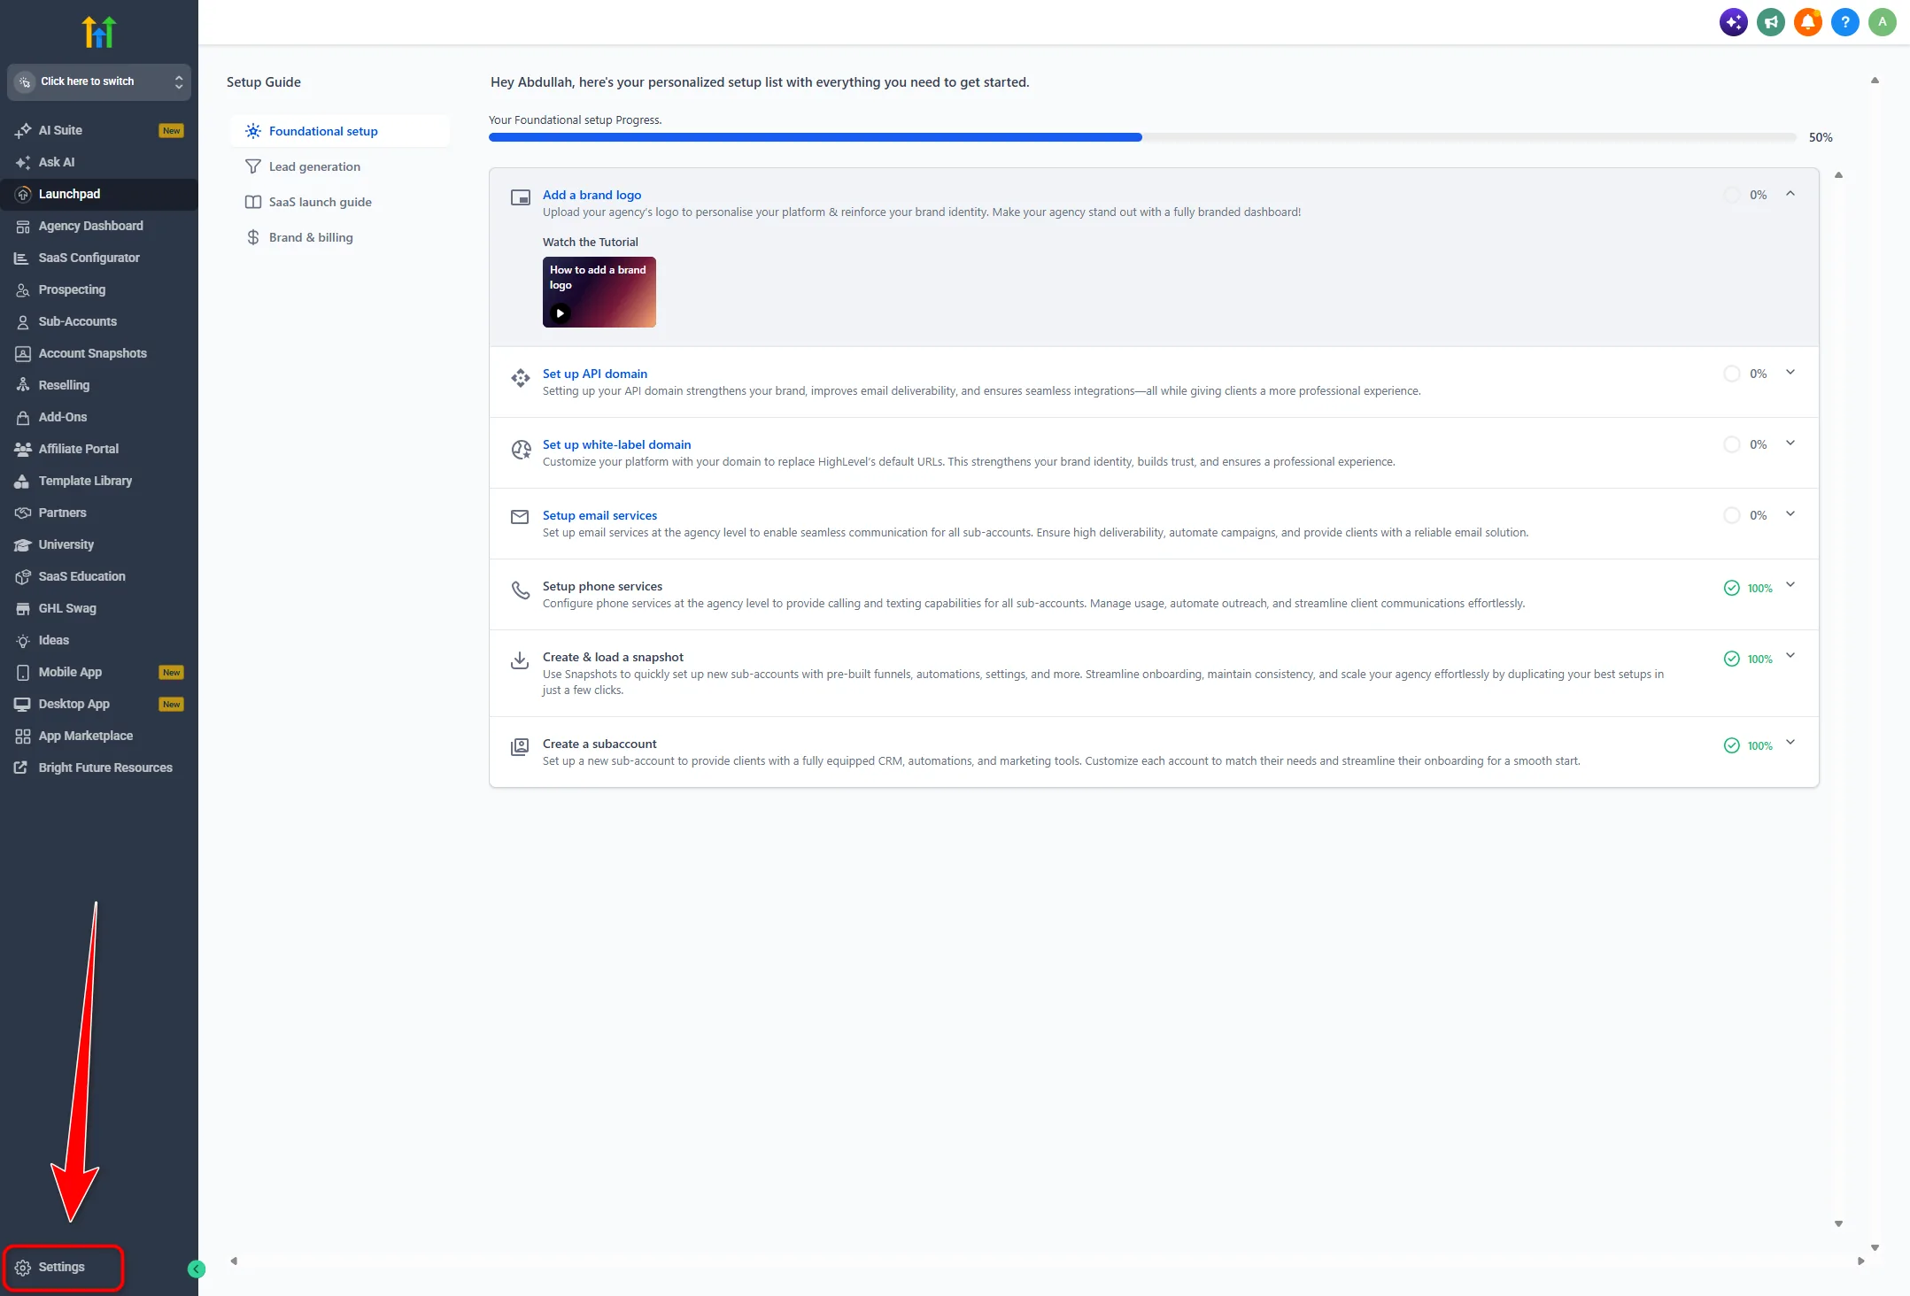
Task: Open Account Snapshots
Action: pyautogui.click(x=99, y=353)
